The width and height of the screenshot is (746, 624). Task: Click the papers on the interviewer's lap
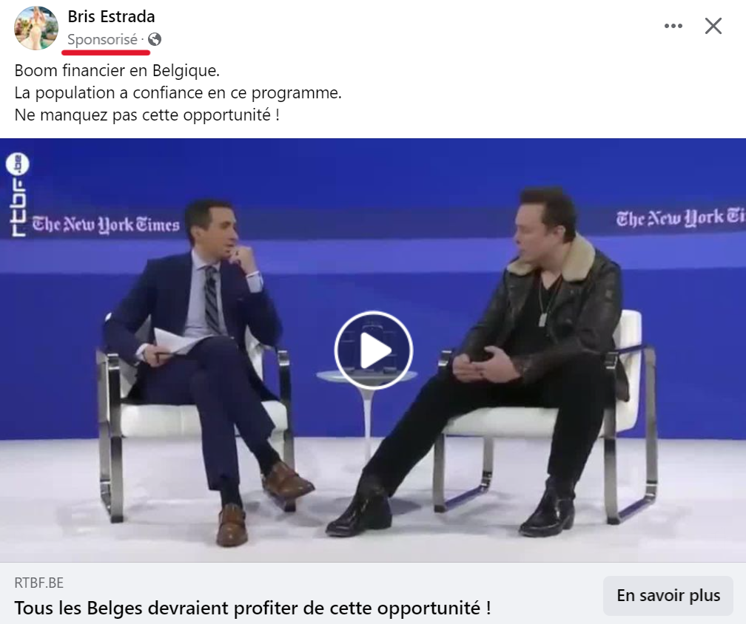(180, 342)
